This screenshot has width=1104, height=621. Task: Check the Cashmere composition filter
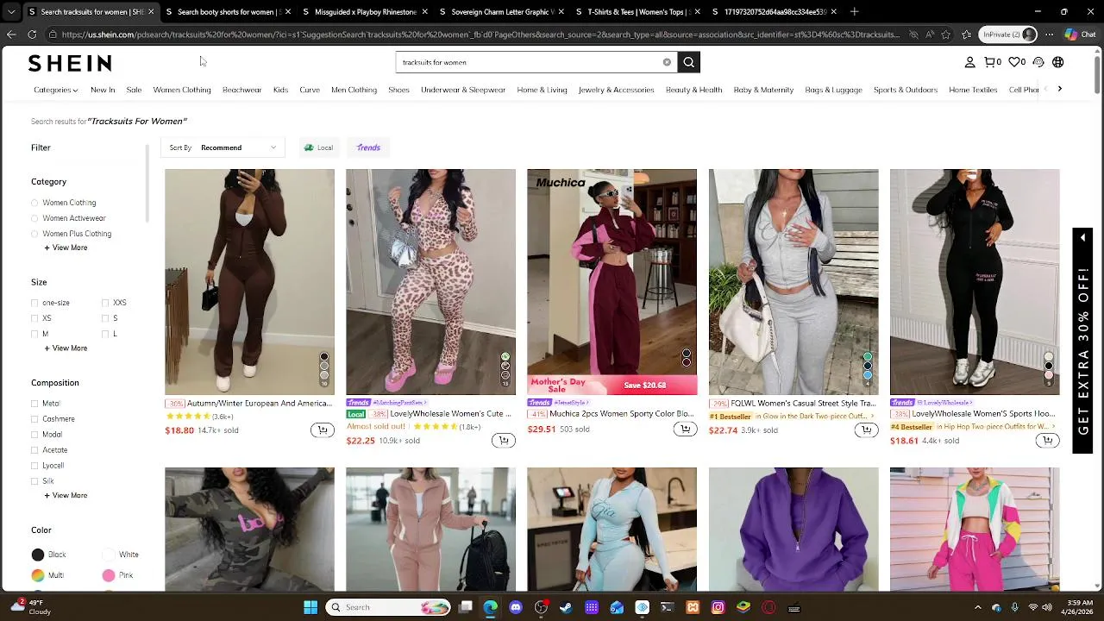point(34,419)
